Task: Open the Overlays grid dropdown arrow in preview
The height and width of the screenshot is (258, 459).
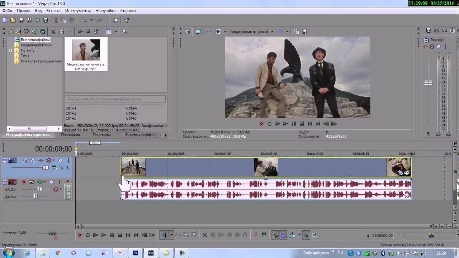Action: tap(287, 32)
